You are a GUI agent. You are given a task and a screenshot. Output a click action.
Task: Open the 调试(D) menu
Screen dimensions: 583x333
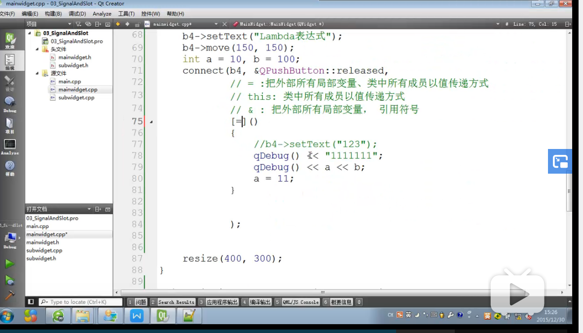click(x=77, y=13)
